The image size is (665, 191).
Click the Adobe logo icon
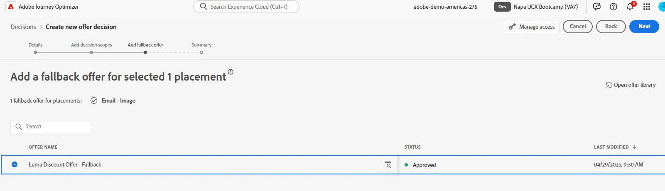click(x=11, y=7)
